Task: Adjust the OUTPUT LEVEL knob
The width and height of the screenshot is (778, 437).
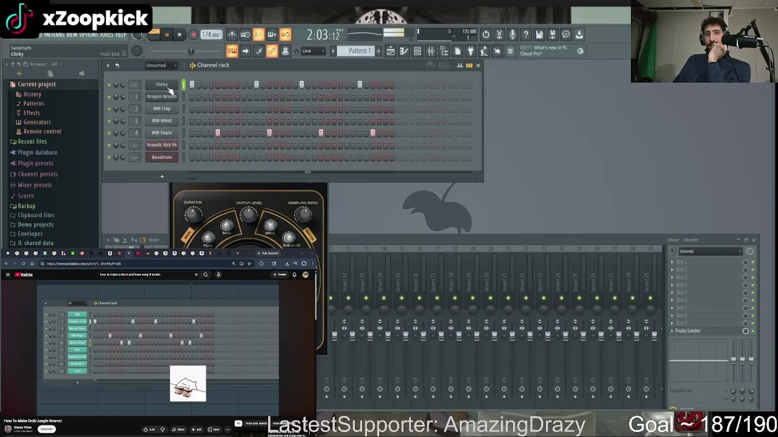Action: 248,214
